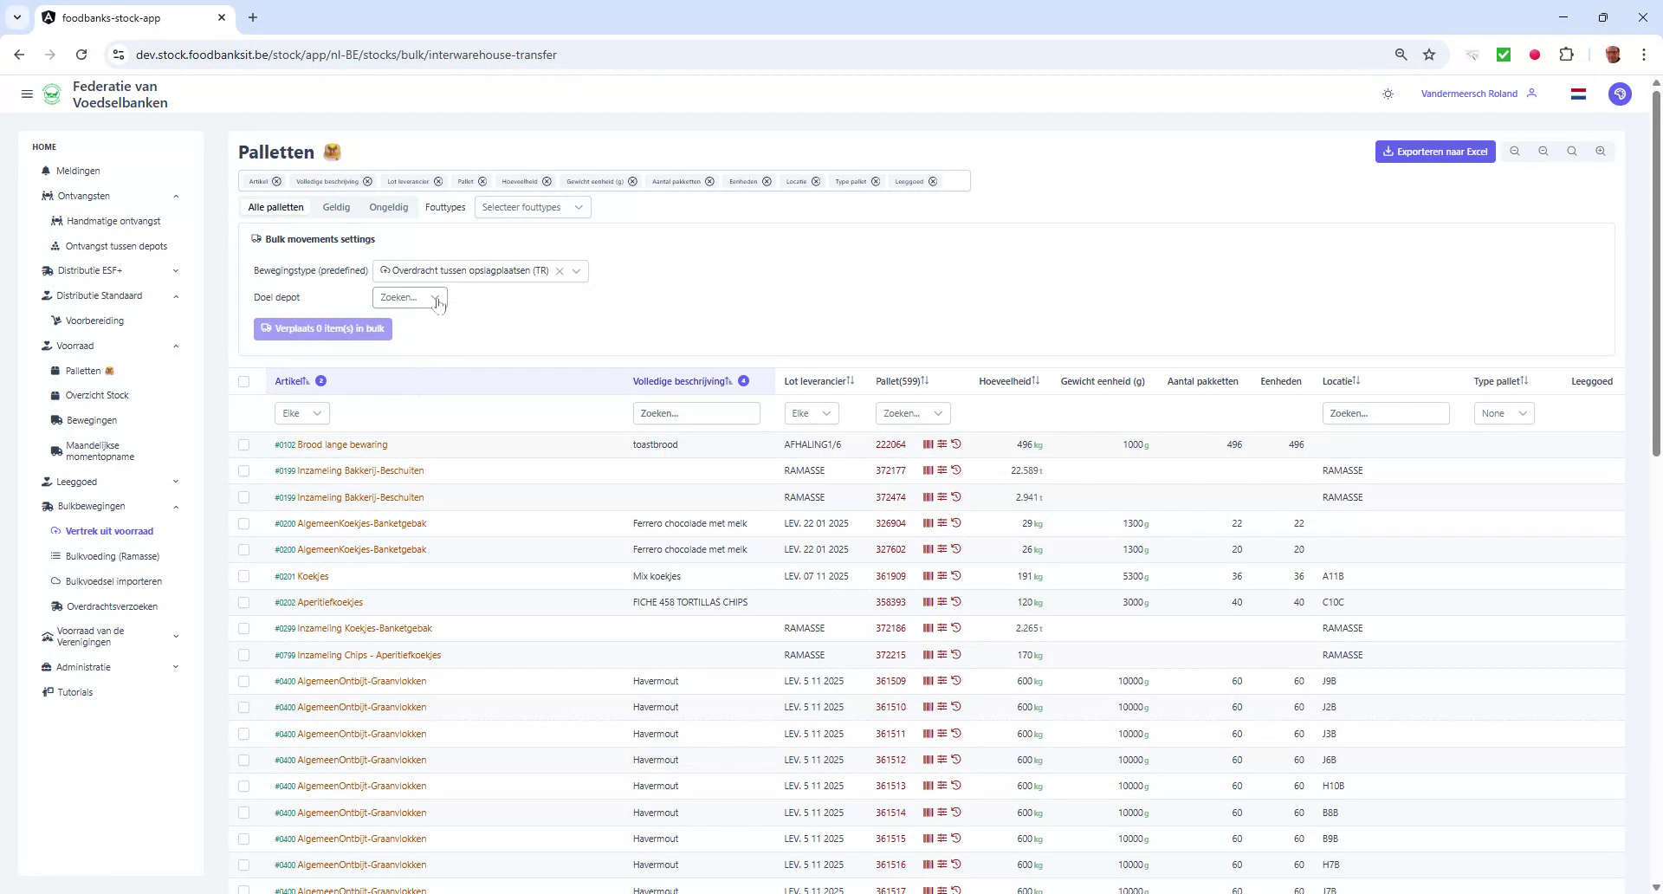Open the history icon for pallet 361909 Koekjes
Screen dimensions: 1663x894
(956, 576)
